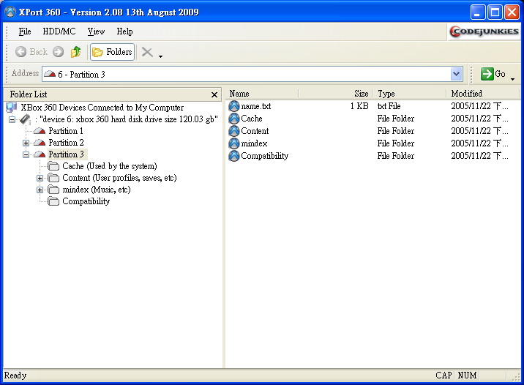Select Partition 1 label in tree

(x=66, y=131)
